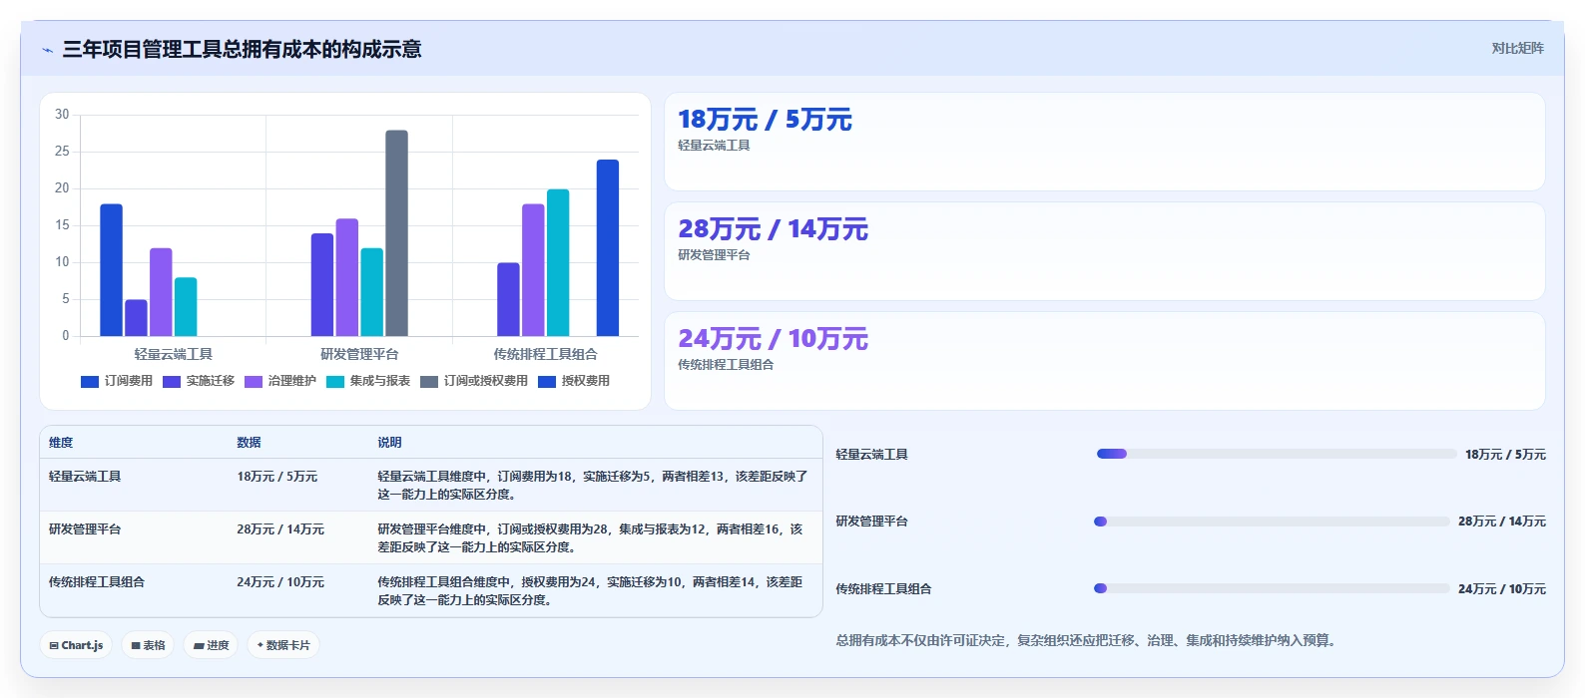Click the header icon beside the title

pyautogui.click(x=47, y=50)
